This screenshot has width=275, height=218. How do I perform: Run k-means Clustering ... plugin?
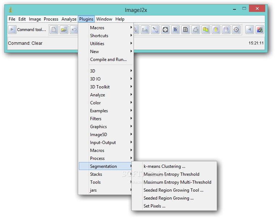tap(174, 166)
